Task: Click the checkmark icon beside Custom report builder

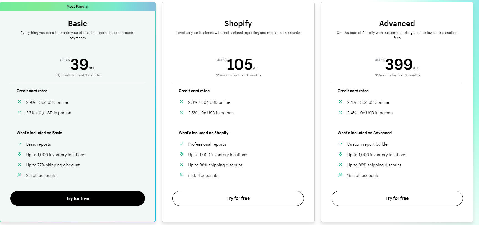Action: pos(340,144)
